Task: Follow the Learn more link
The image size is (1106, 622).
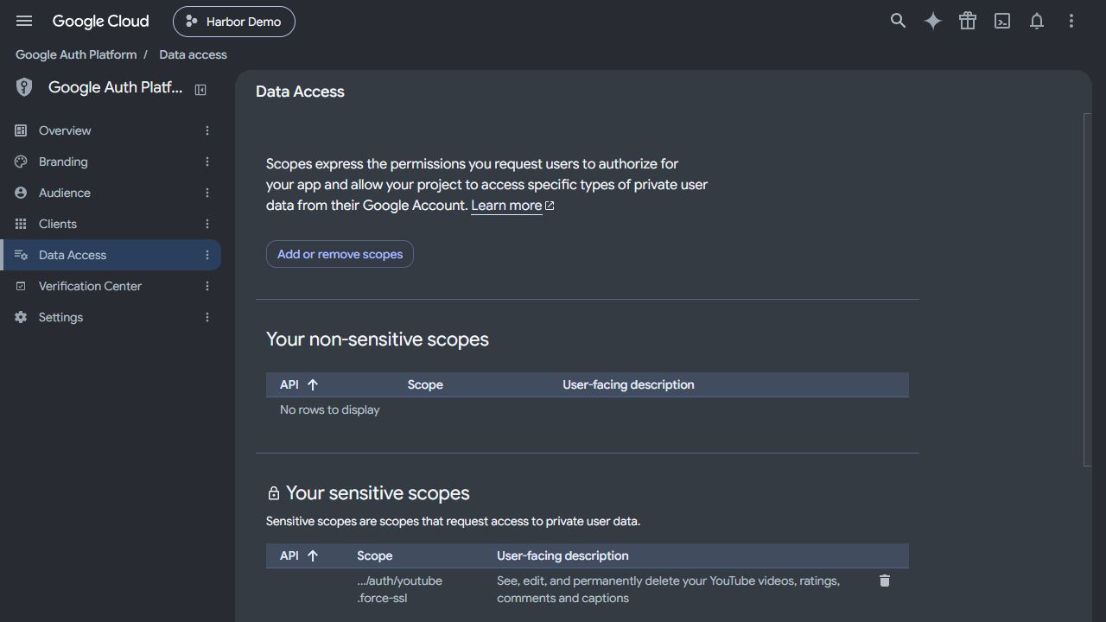Action: click(512, 206)
